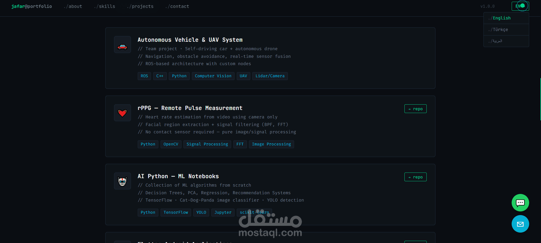Open the blue email envelope button

(520, 224)
